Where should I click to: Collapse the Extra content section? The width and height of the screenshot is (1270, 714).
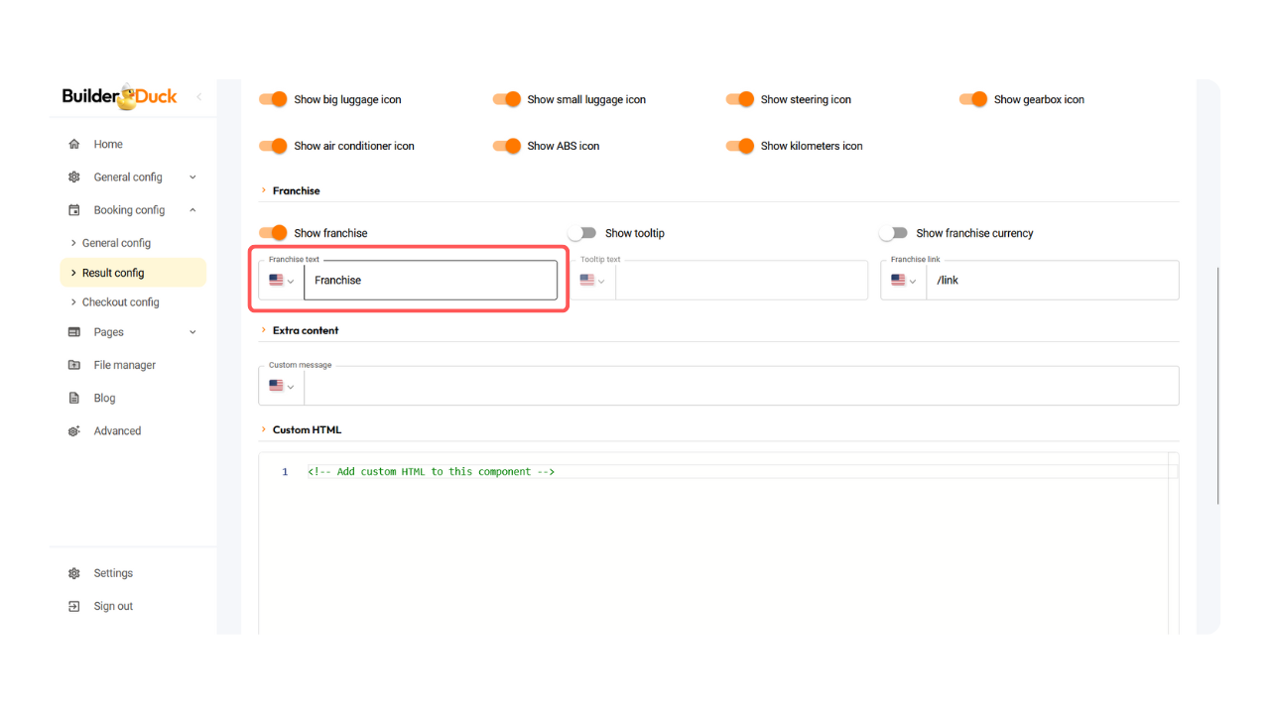(264, 330)
